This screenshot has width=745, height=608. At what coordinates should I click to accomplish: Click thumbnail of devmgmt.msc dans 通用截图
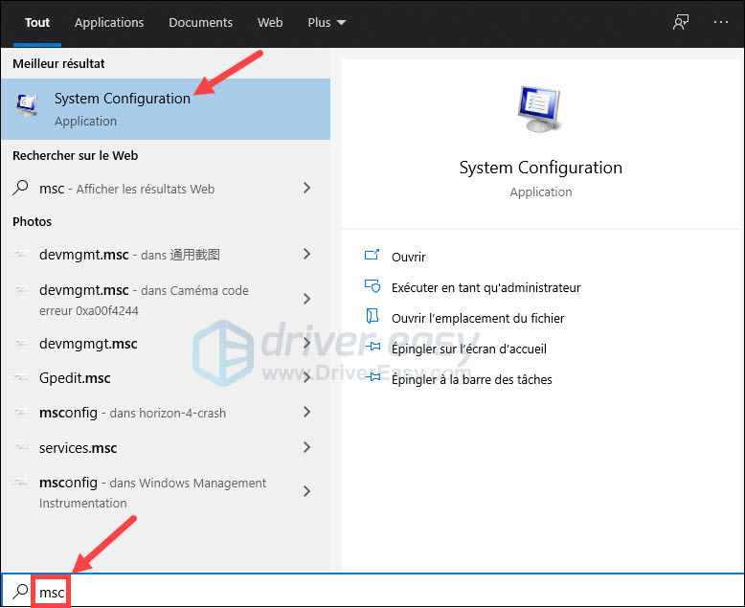click(x=20, y=254)
